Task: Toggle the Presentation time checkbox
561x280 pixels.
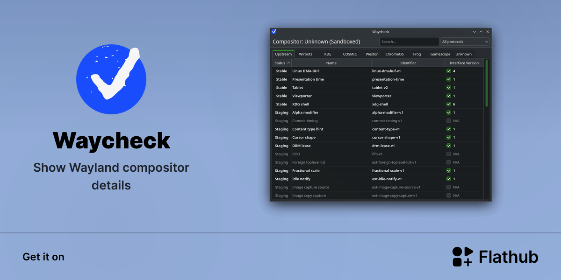Action: coord(449,79)
